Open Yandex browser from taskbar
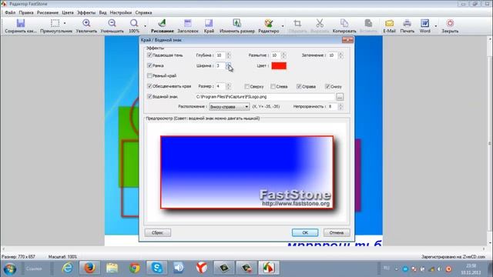The image size is (493, 277). (202, 268)
